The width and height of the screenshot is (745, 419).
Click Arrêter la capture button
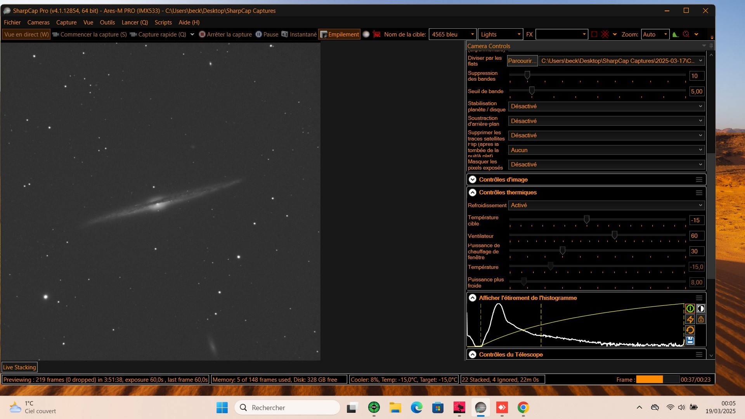coord(225,34)
